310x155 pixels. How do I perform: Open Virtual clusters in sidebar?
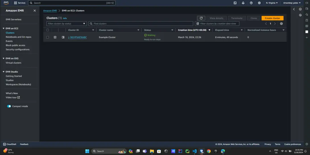click(x=13, y=63)
